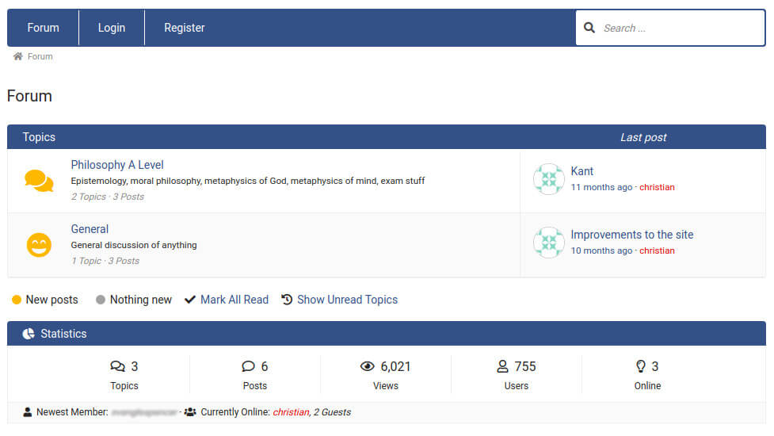Viewport: 774px width, 436px height.
Task: Click the Views eye icon
Action: [368, 366]
